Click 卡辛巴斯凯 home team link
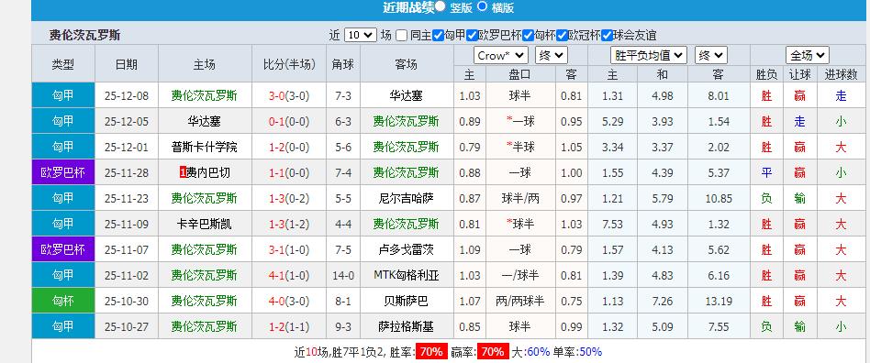The height and width of the screenshot is (363, 870). tap(204, 224)
